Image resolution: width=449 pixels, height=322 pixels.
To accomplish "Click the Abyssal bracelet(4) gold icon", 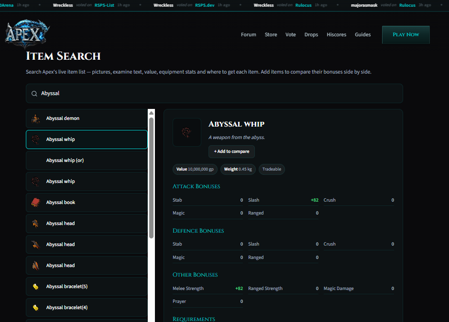I will [x=35, y=308].
